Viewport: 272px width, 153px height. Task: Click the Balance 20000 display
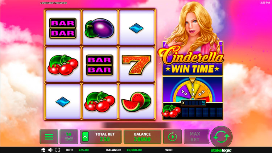coord(143,137)
